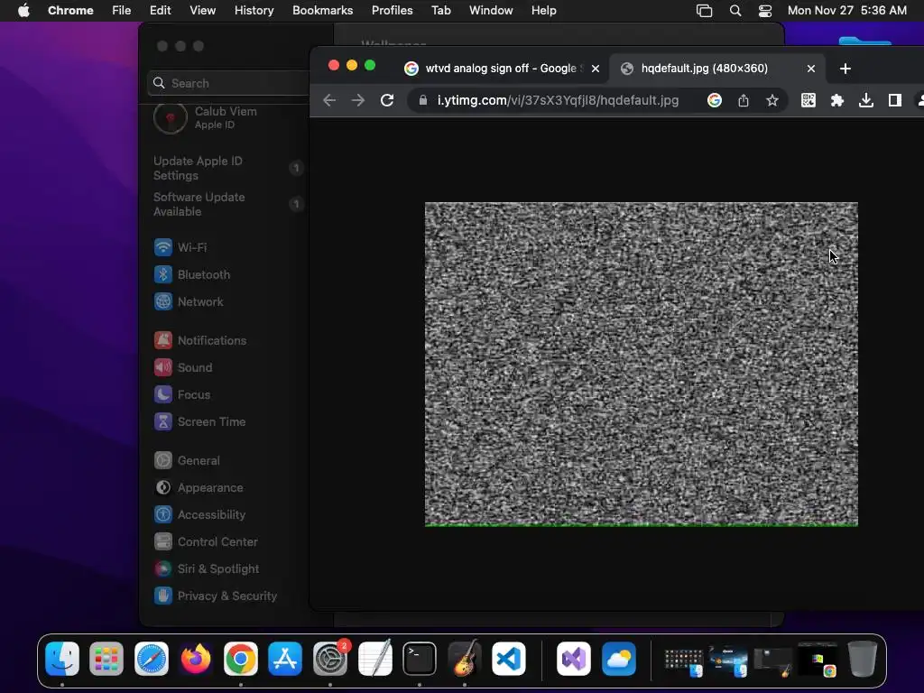924x693 pixels.
Task: Launch Visual Studio Code from the Dock
Action: 509,659
